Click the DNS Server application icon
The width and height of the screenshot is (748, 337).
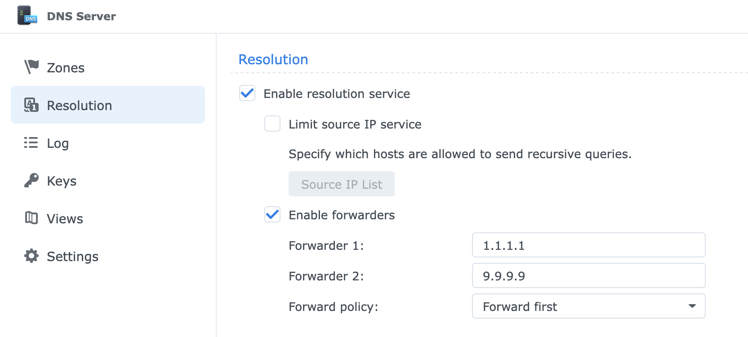click(x=27, y=15)
